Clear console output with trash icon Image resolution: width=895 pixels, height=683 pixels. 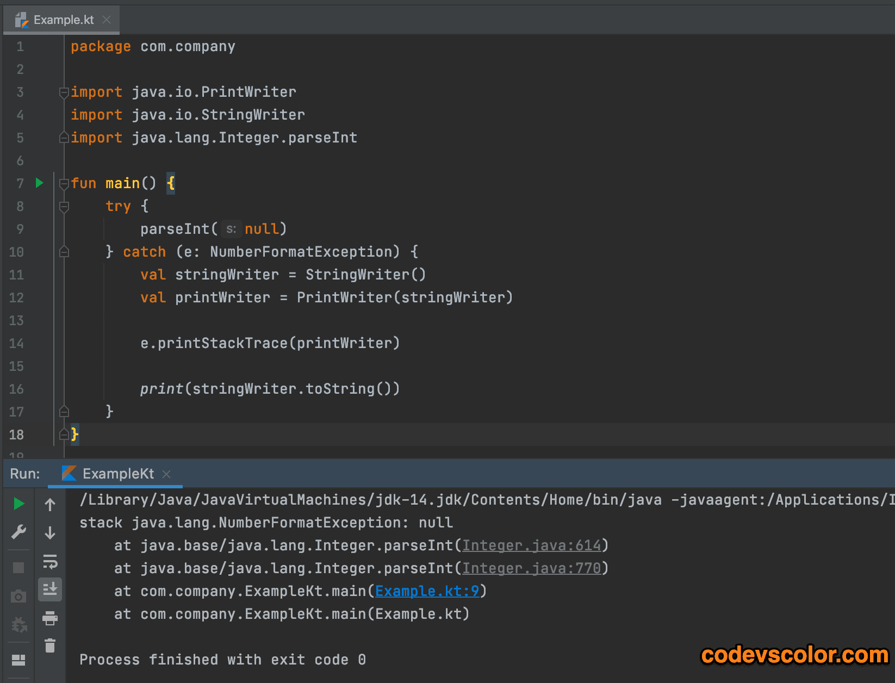point(50,645)
